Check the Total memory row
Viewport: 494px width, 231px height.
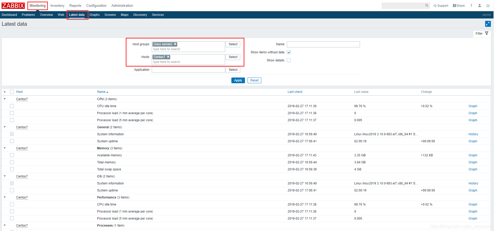(12, 162)
